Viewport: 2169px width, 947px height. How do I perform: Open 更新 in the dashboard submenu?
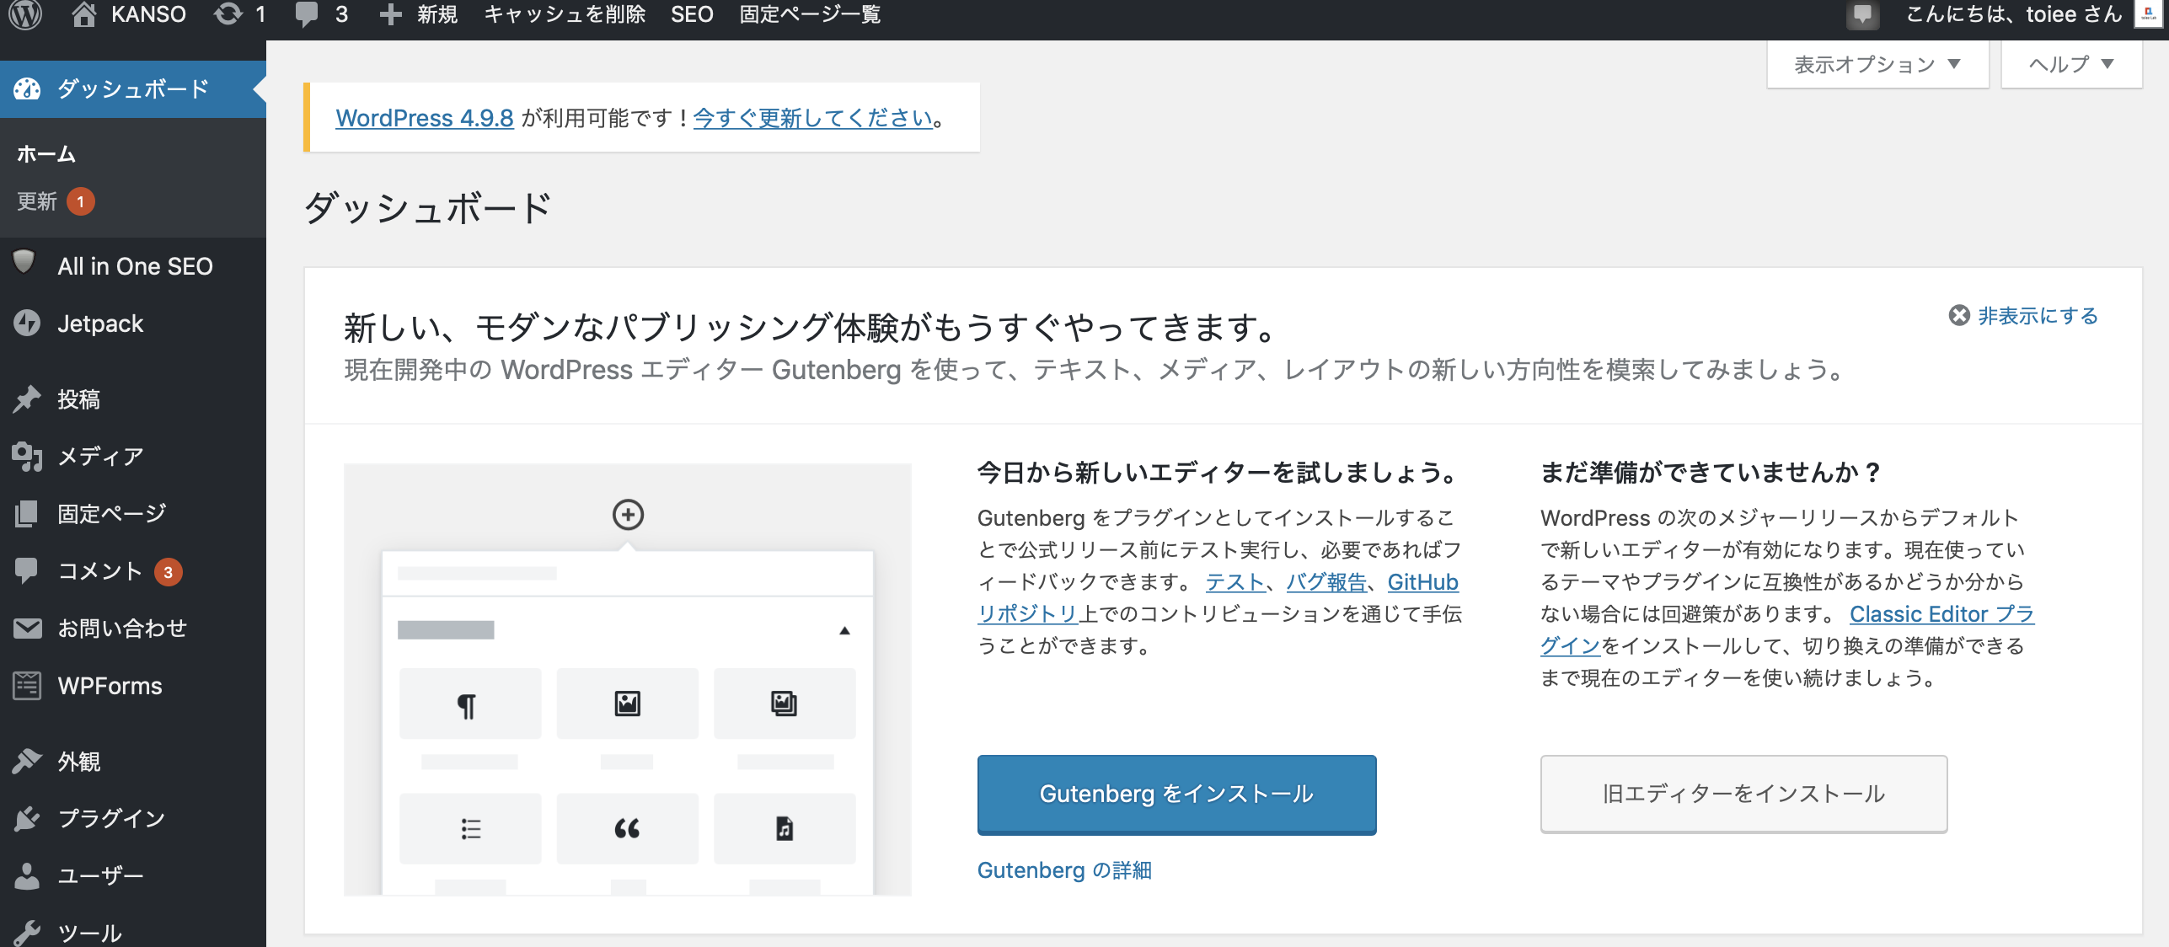[37, 201]
